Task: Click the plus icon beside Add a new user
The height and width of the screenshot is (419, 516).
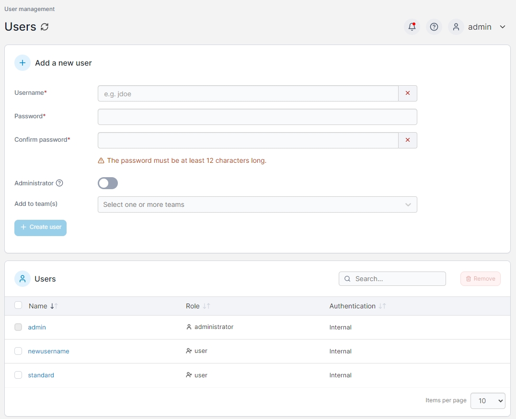Action: pos(23,63)
